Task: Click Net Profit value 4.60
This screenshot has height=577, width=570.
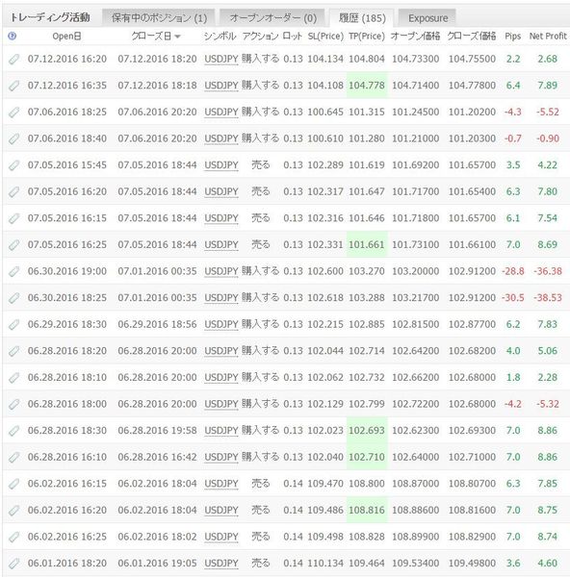Action: point(548,563)
